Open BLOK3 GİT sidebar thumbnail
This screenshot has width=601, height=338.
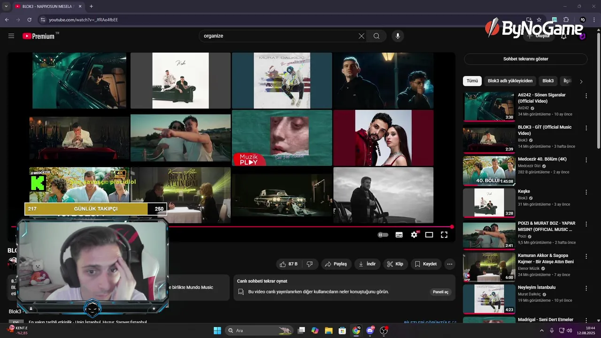pos(489,138)
